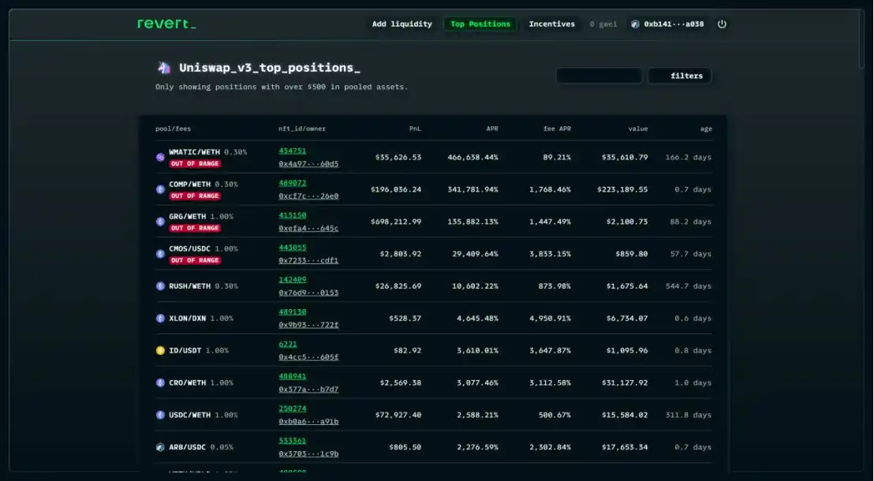Open the Add liquidity page
The height and width of the screenshot is (481, 874).
(402, 24)
